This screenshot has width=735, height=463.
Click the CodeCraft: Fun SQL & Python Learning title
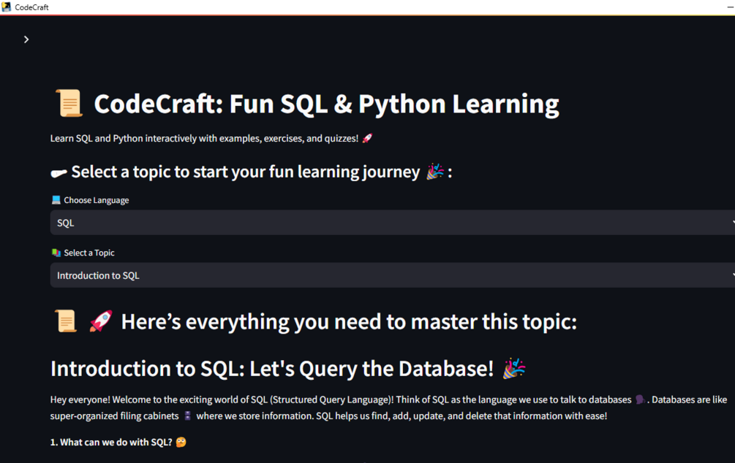point(327,104)
